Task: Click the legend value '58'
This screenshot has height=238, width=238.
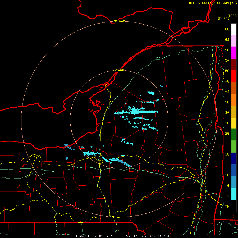Action: (x=227, y=50)
